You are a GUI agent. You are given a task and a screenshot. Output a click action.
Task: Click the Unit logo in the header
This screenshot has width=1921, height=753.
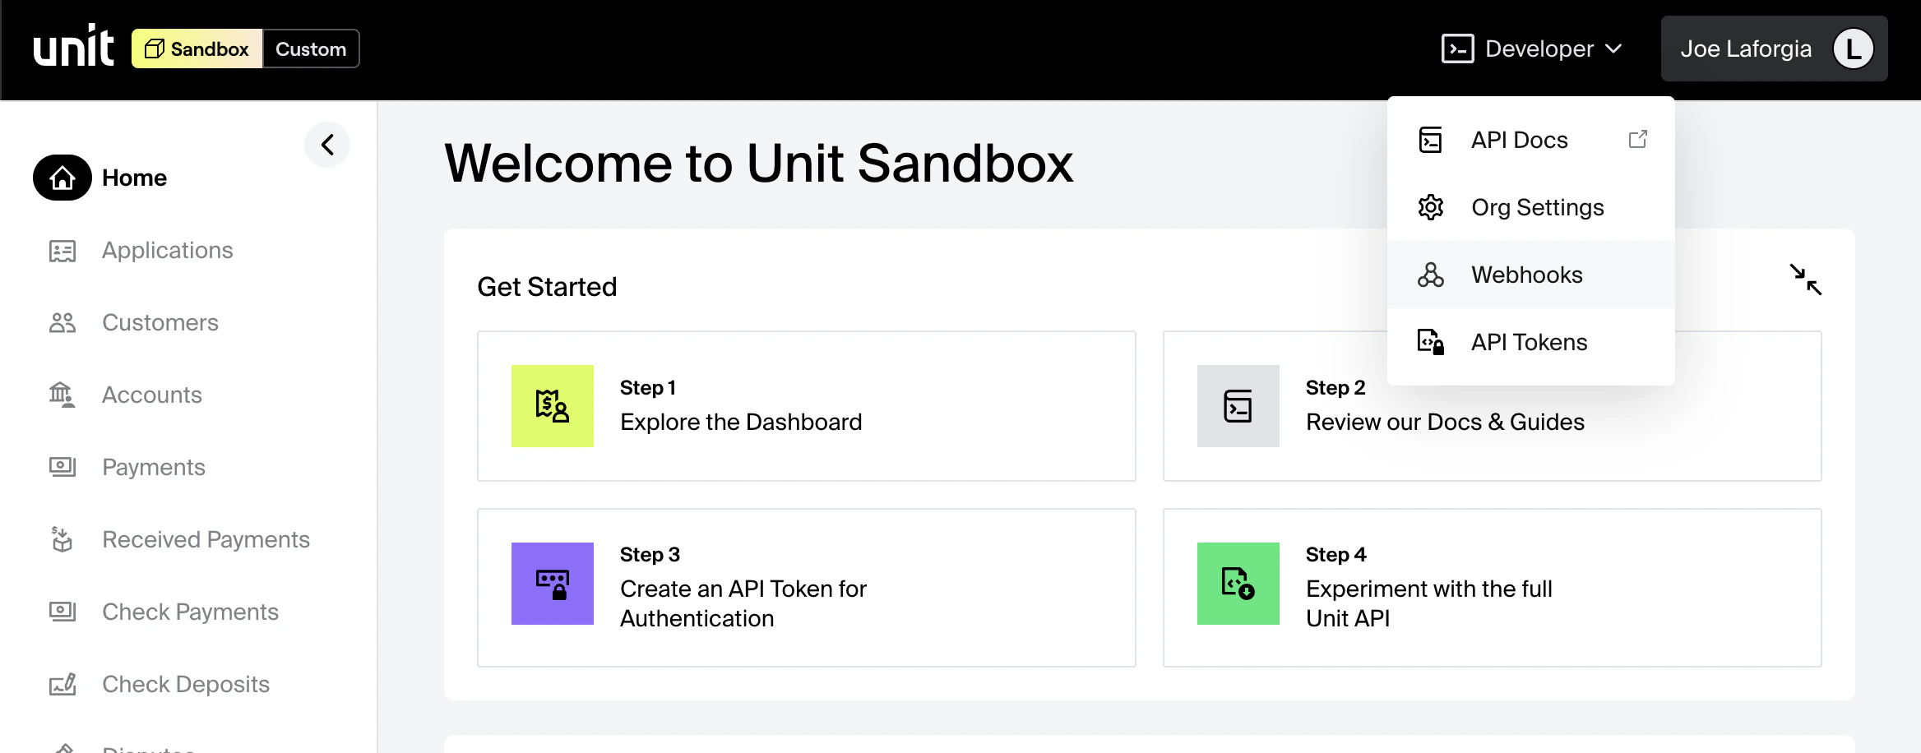click(x=74, y=47)
